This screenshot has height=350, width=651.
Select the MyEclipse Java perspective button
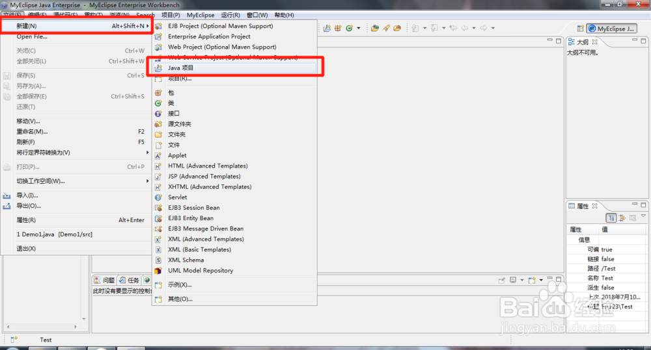pos(611,29)
